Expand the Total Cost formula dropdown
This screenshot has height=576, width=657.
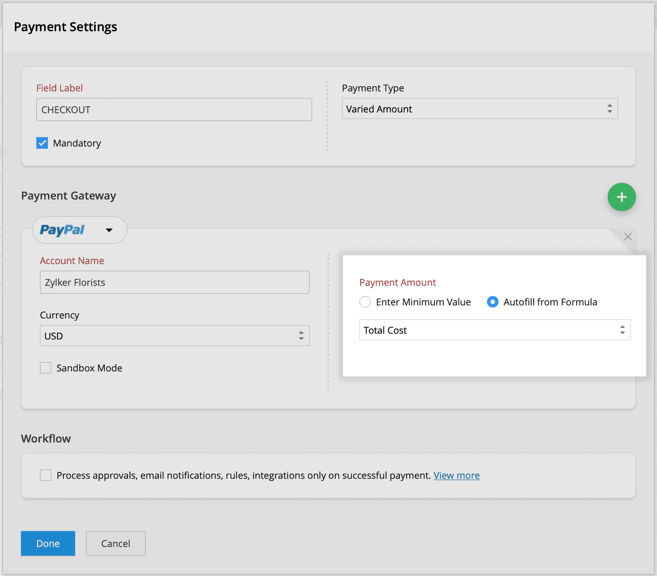494,330
